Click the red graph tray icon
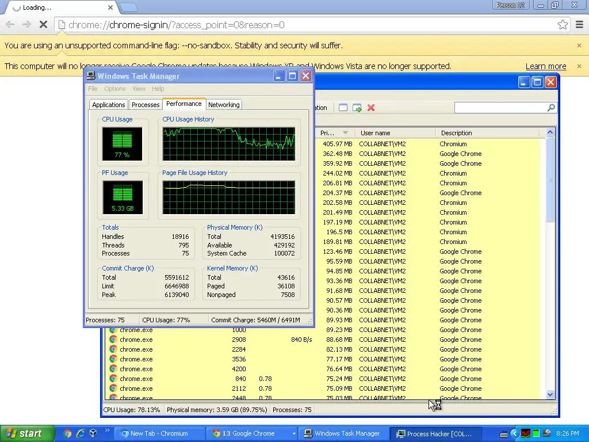The height and width of the screenshot is (442, 589). (x=526, y=433)
